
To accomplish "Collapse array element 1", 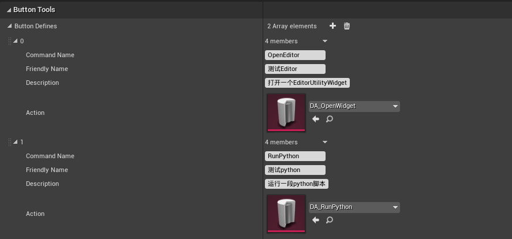I will (x=15, y=142).
